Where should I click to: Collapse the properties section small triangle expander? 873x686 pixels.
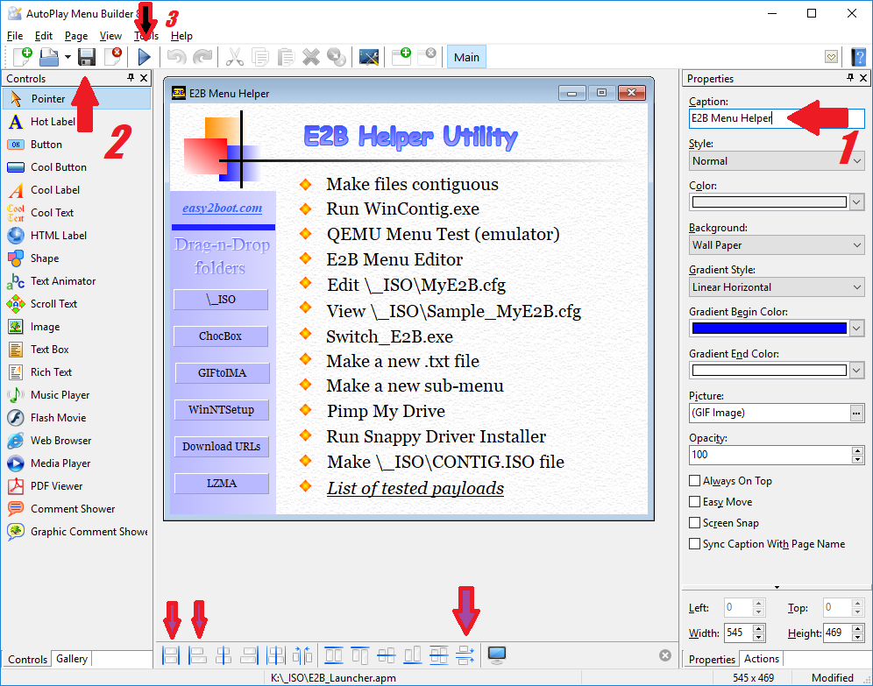pyautogui.click(x=777, y=588)
